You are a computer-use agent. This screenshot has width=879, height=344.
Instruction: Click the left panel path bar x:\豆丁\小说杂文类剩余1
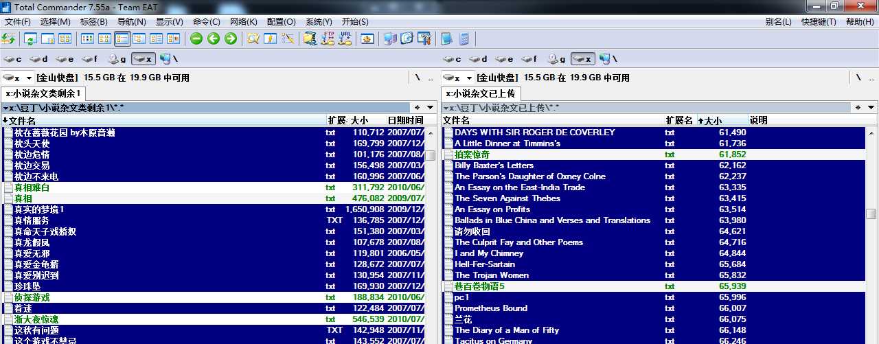tap(206, 108)
